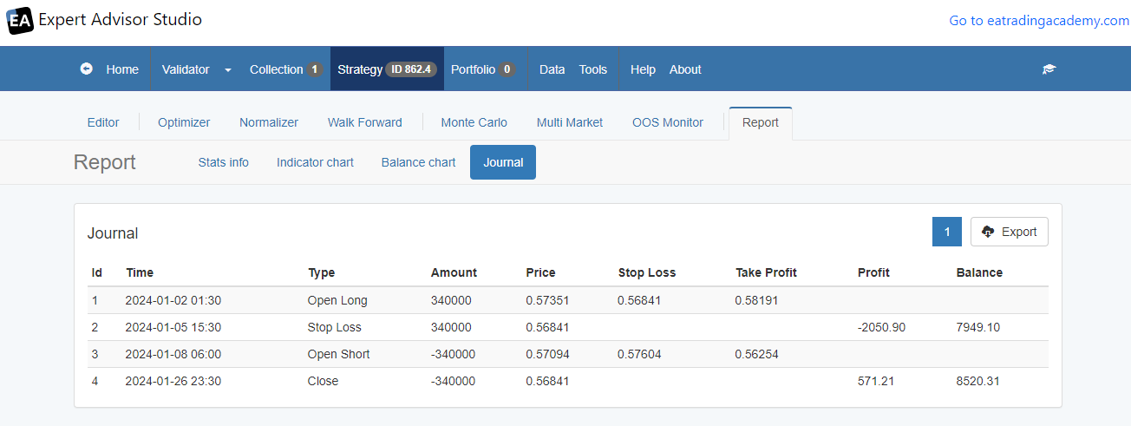1131x426 pixels.
Task: Select Strategy ID 862.4 in navbar
Action: (x=387, y=69)
